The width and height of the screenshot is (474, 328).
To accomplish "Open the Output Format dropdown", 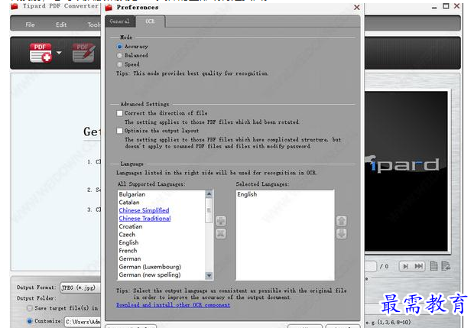I will [80, 287].
